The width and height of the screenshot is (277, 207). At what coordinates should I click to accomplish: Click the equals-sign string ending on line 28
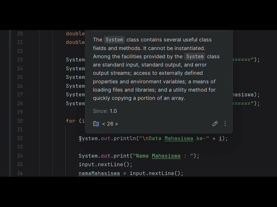coord(243,103)
